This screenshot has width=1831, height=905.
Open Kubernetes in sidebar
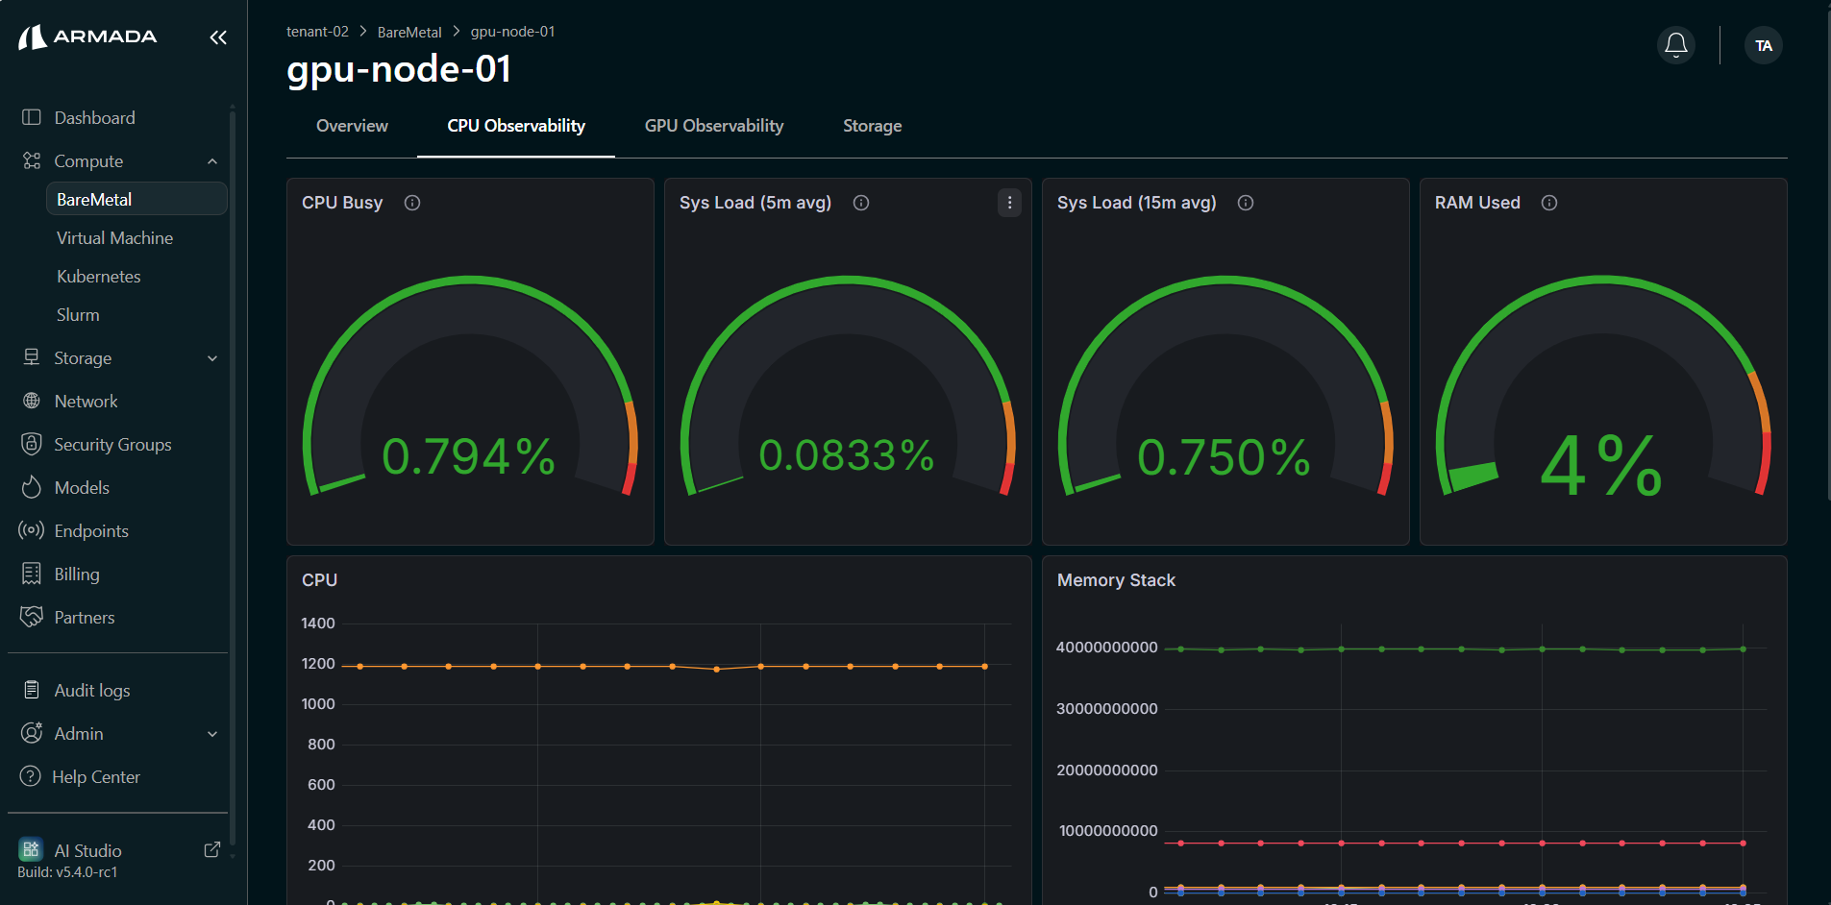click(98, 276)
